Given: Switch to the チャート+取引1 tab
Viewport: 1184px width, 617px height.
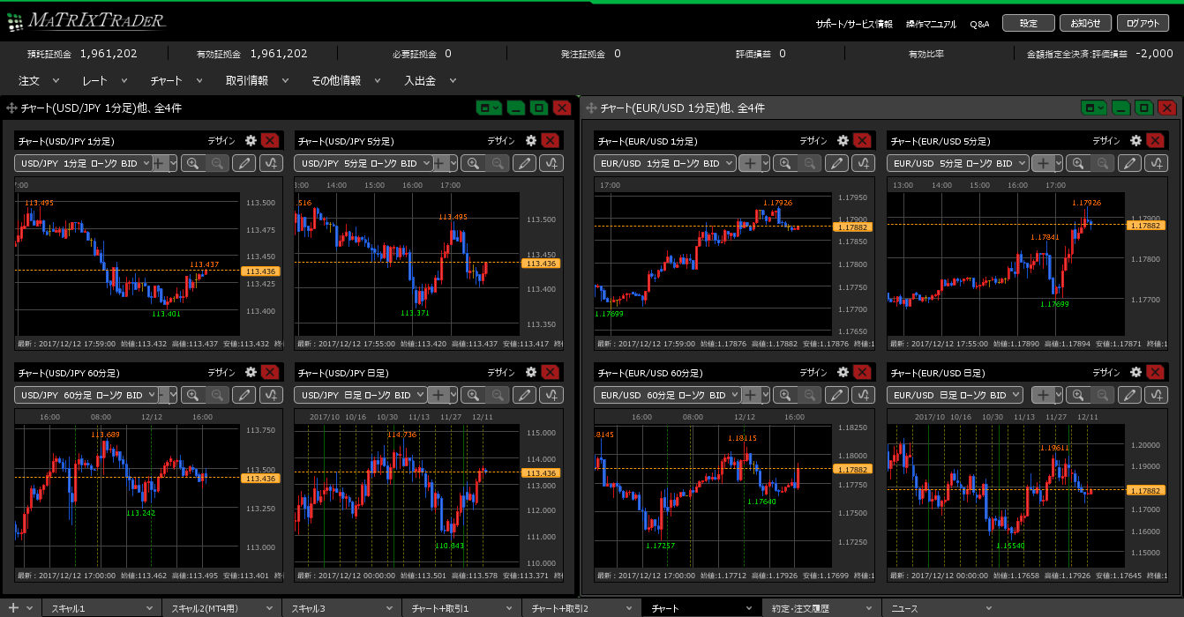Looking at the screenshot, I should 461,608.
